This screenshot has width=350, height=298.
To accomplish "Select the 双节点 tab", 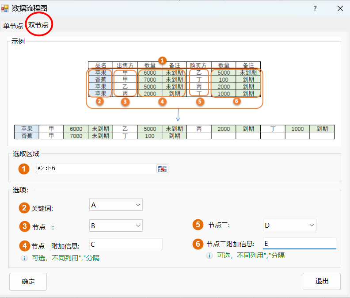I will pyautogui.click(x=38, y=25).
